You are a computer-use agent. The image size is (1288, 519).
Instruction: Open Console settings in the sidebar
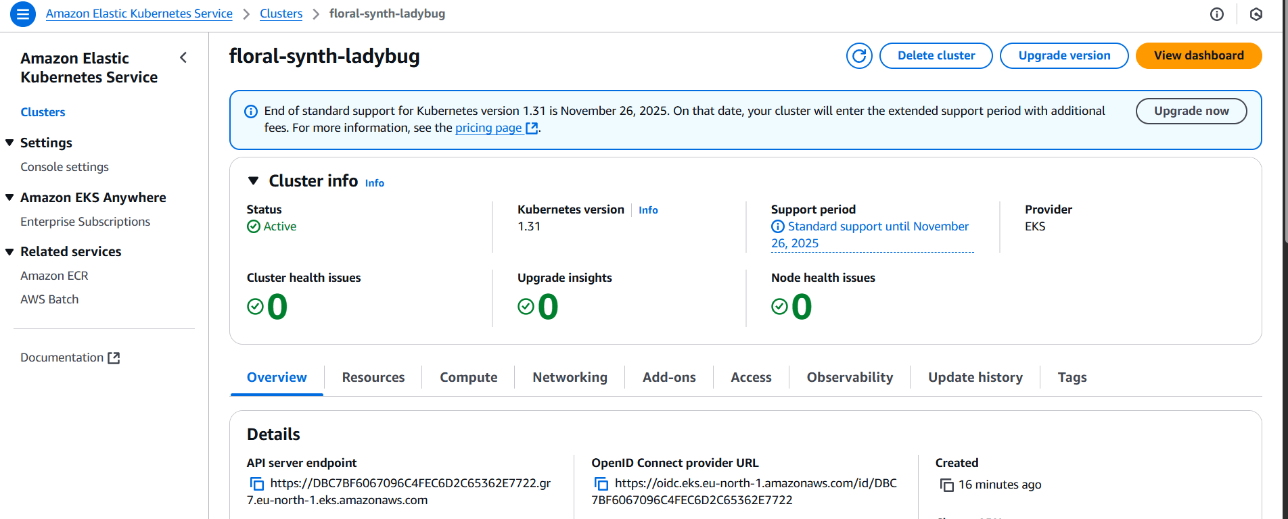click(x=64, y=167)
